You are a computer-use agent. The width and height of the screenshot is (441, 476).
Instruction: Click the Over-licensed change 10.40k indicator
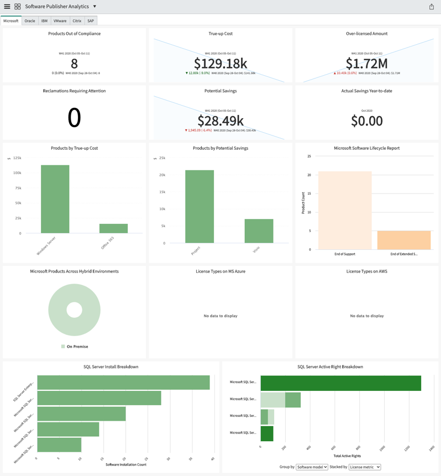click(345, 73)
